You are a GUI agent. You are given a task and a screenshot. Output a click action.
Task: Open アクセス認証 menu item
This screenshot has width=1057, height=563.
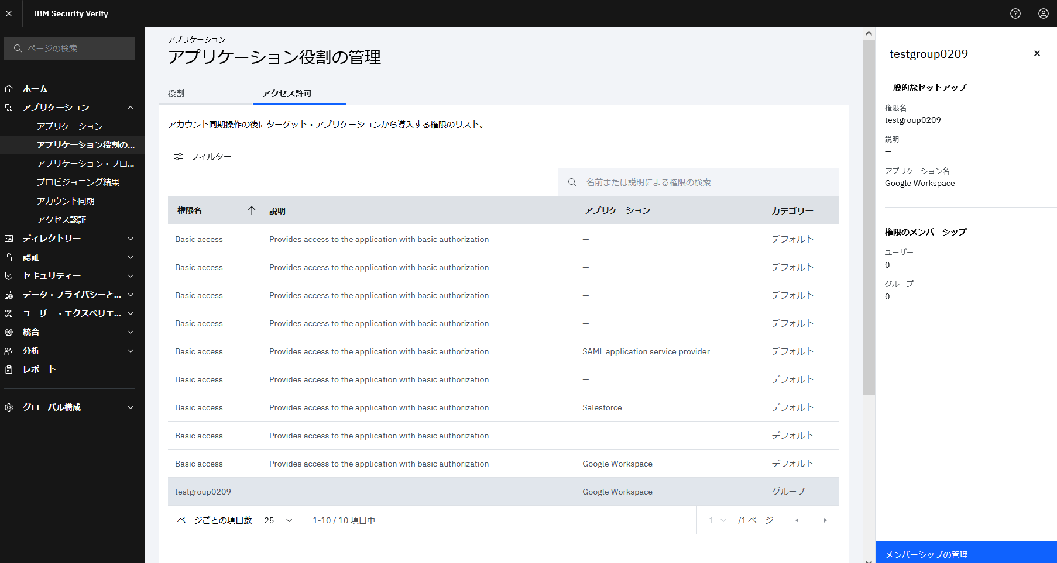pyautogui.click(x=72, y=220)
